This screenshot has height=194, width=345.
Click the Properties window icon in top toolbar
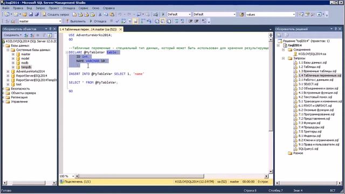tap(307, 15)
